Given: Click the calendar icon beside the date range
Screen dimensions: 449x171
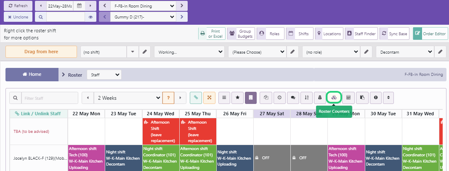Looking at the screenshot, I should [79, 6].
